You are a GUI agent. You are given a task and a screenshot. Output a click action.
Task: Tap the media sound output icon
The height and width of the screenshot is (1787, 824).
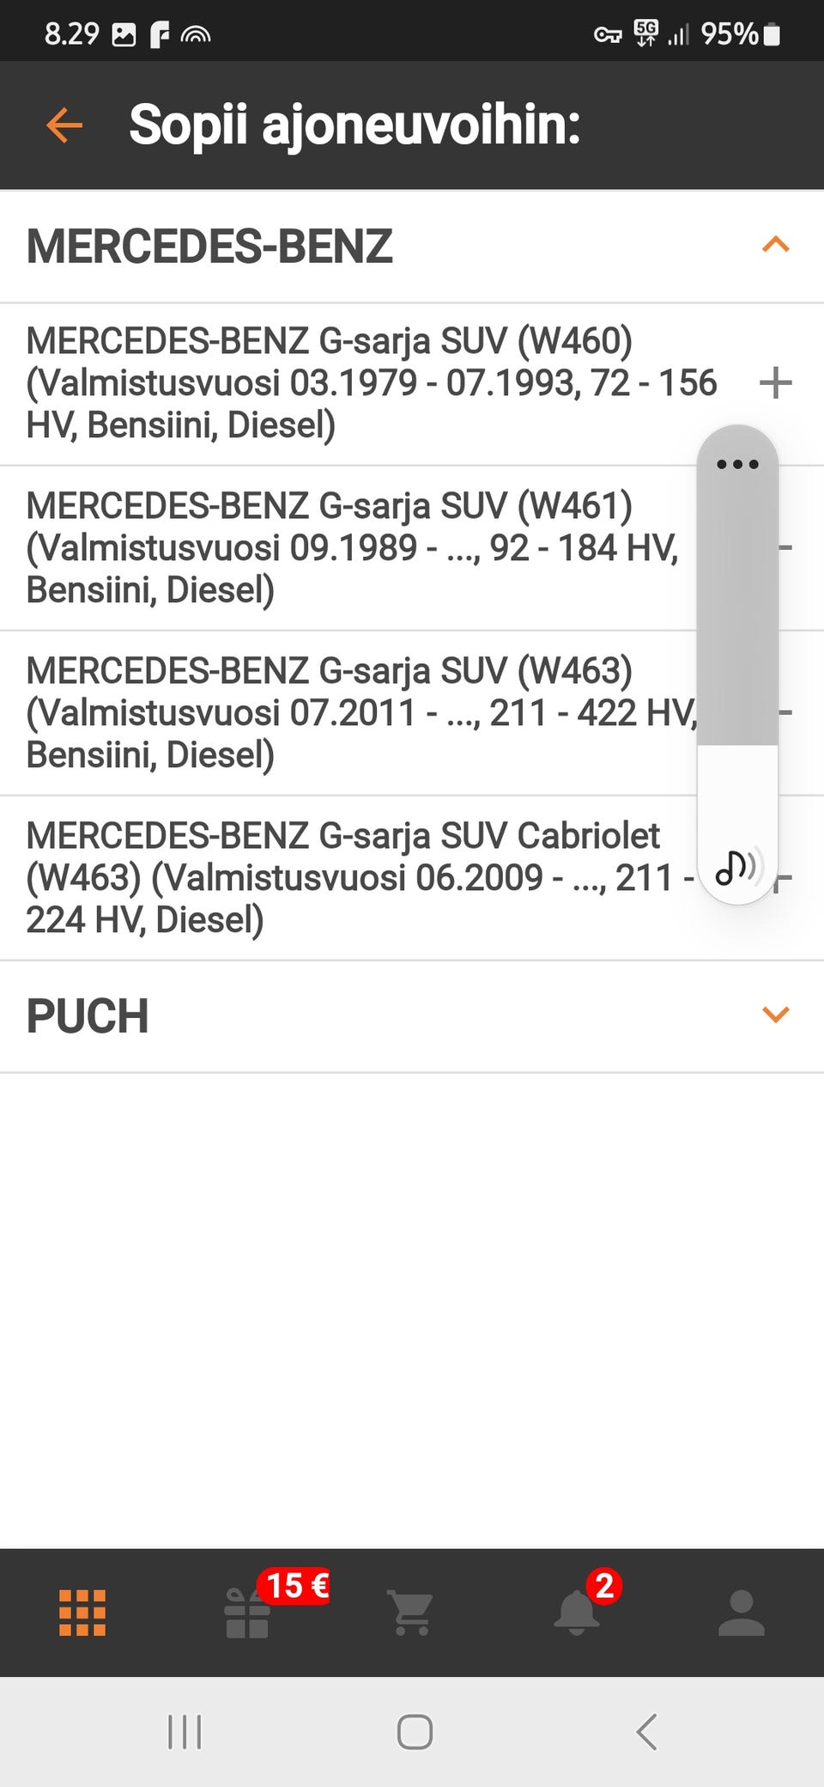[737, 867]
